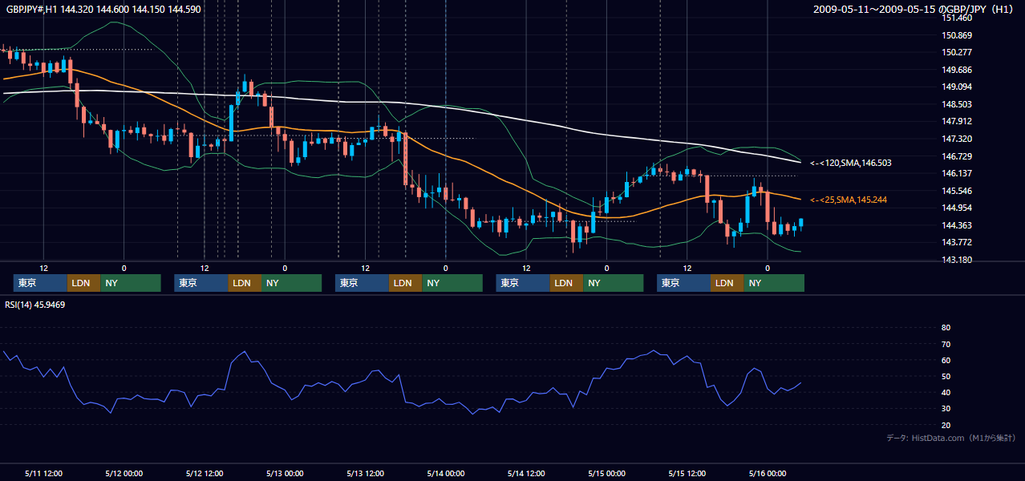Screen dimensions: 1025x481
Task: Click the 5/12 00:00 time axis label
Action: click(124, 473)
